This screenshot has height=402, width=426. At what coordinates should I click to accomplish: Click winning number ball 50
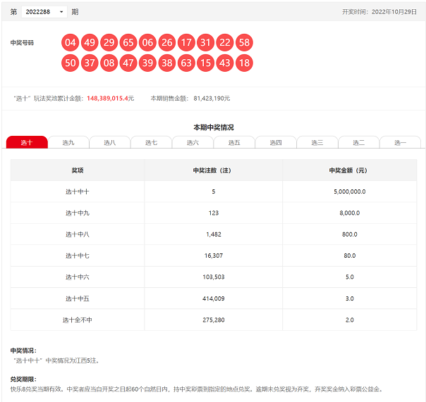click(x=70, y=63)
